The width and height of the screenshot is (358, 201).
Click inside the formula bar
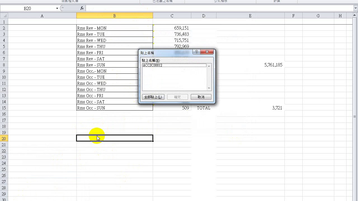[x=220, y=8]
